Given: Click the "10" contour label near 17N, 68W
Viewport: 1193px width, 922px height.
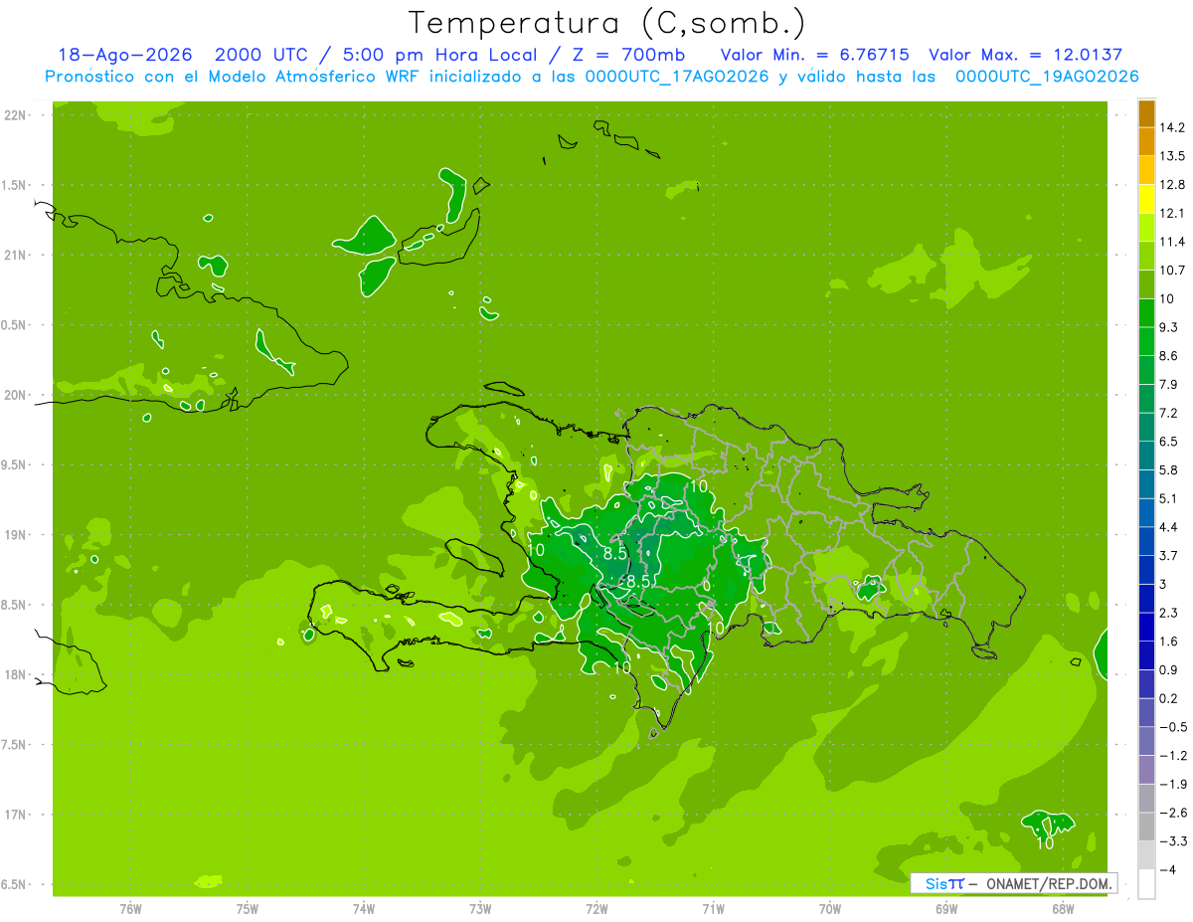Looking at the screenshot, I should (1046, 843).
